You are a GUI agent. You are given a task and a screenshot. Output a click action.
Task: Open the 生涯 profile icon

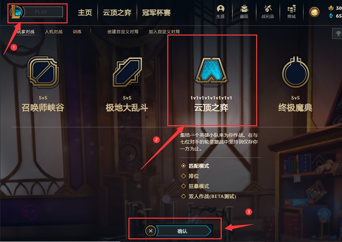(221, 12)
